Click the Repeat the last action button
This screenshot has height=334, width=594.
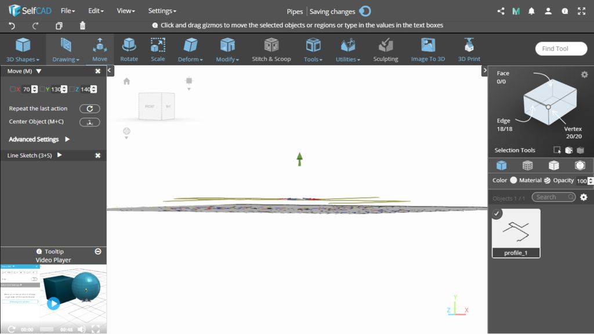pos(89,108)
